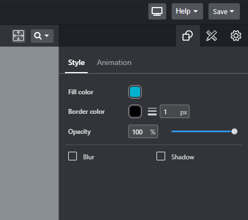Open the magnifier zoom dropdown
248x220 pixels.
point(42,36)
